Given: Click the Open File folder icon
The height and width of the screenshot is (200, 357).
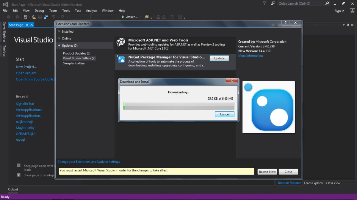Looking at the screenshot, I should coord(34,17).
